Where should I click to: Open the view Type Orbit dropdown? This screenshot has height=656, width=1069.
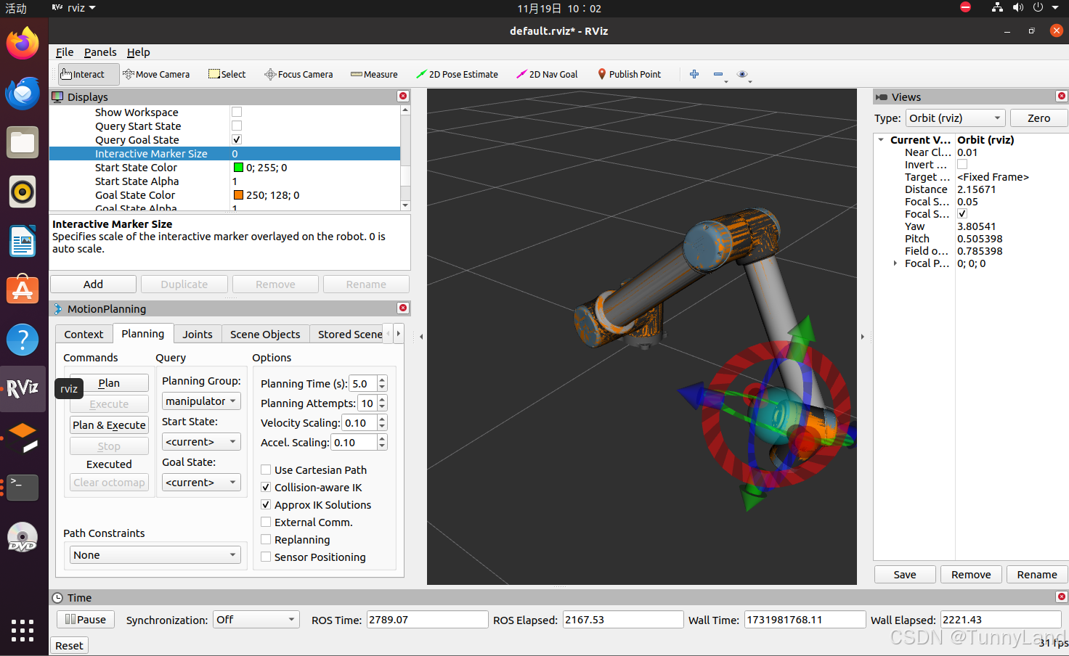click(x=956, y=118)
